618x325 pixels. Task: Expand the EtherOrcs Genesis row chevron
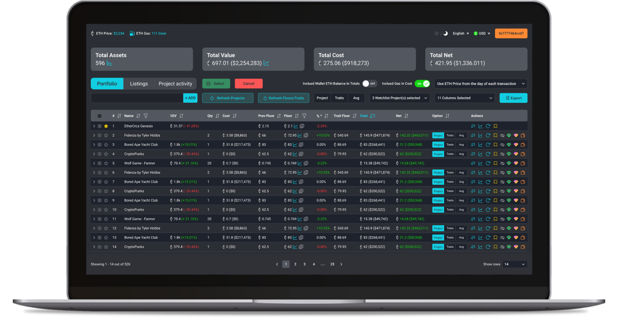tap(94, 126)
